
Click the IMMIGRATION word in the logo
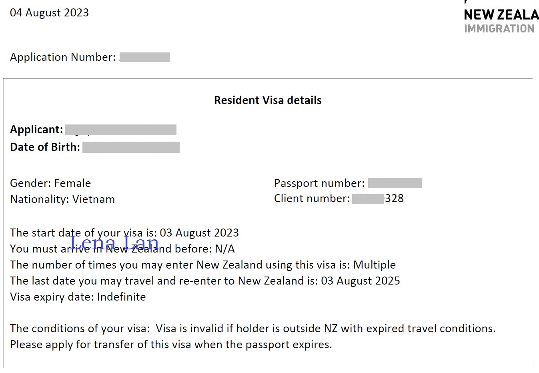pos(499,29)
